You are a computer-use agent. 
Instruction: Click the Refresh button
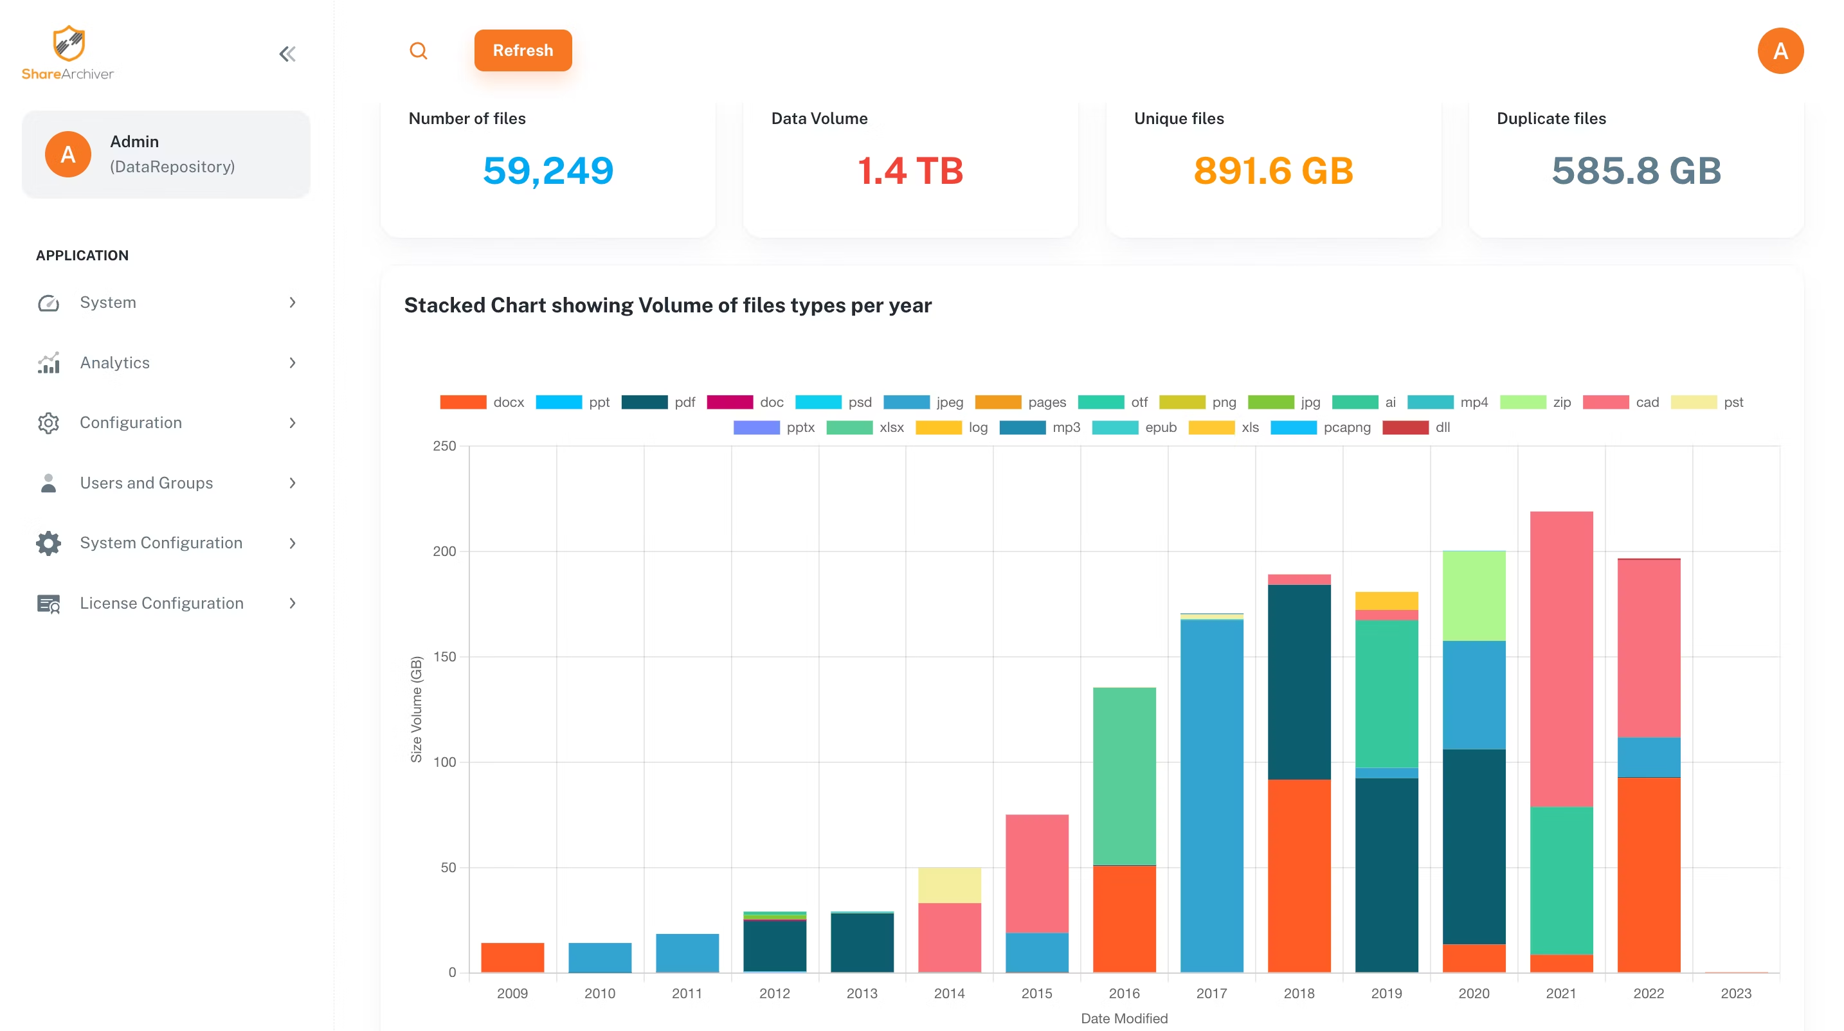[x=523, y=50]
